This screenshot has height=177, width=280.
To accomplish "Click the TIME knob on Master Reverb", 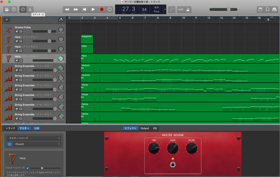I will pyautogui.click(x=154, y=148).
